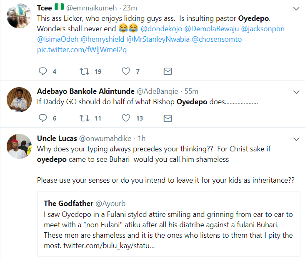View Tcee's profile picture

pyautogui.click(x=19, y=16)
